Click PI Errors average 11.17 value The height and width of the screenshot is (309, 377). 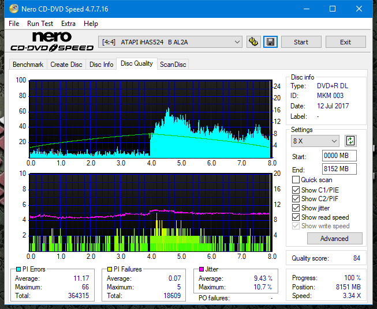tap(81, 278)
